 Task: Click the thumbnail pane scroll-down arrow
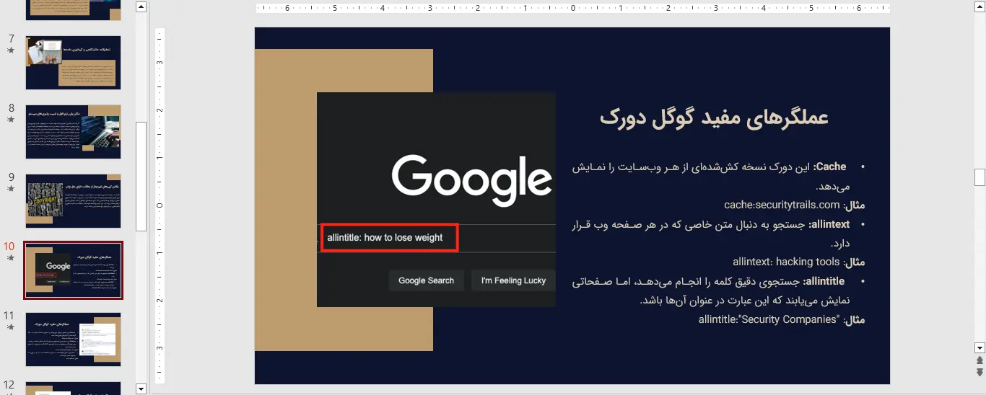[x=141, y=389]
